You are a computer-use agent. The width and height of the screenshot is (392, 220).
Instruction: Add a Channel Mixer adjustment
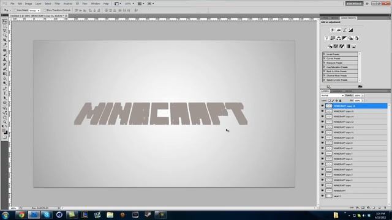point(356,38)
